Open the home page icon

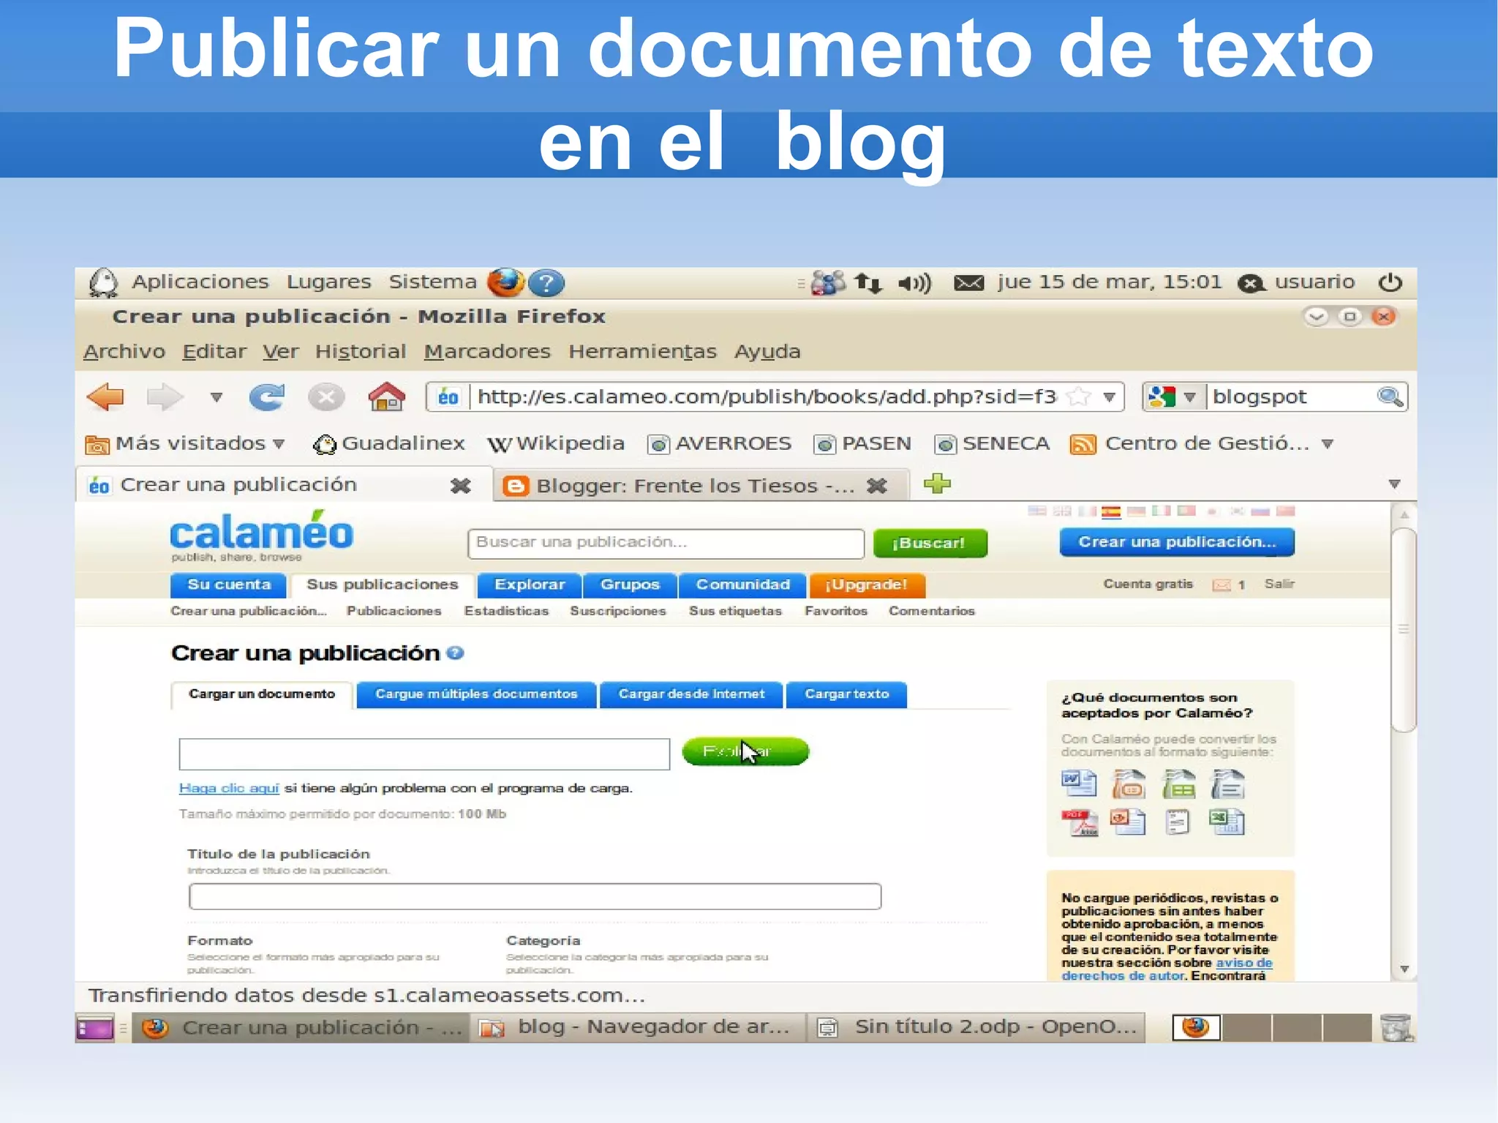coord(386,397)
